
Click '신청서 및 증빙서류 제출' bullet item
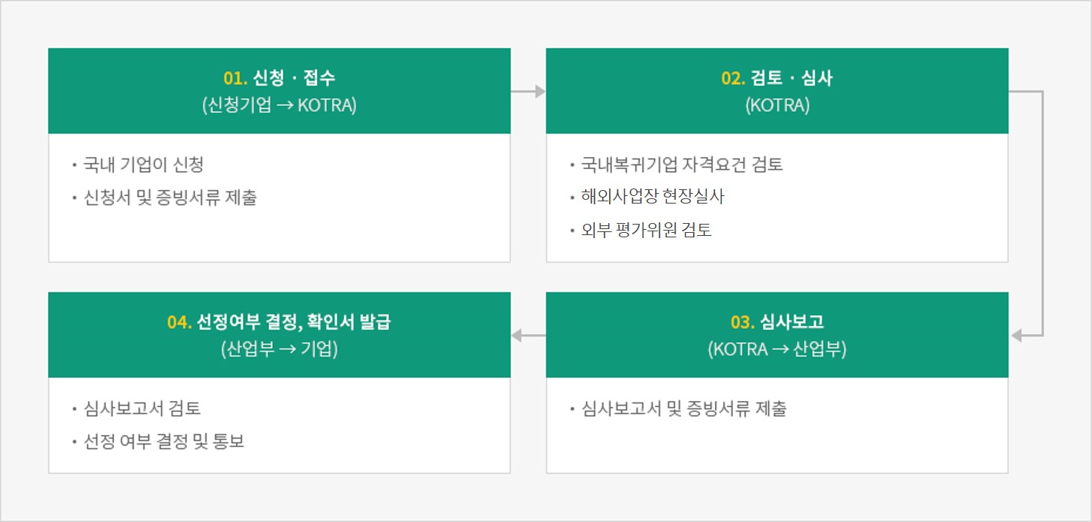tap(170, 198)
